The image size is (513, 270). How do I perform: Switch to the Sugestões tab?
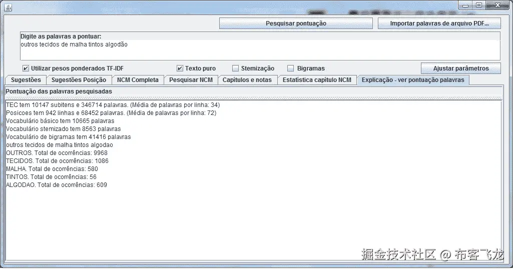point(26,80)
